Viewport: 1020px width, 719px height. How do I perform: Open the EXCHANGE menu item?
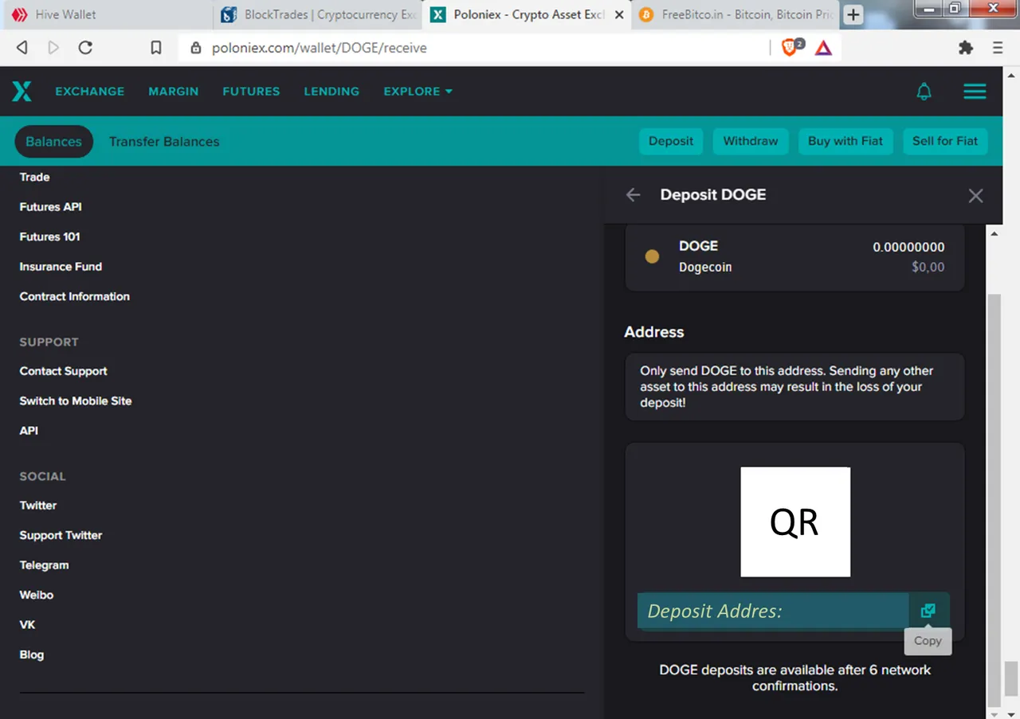tap(90, 92)
